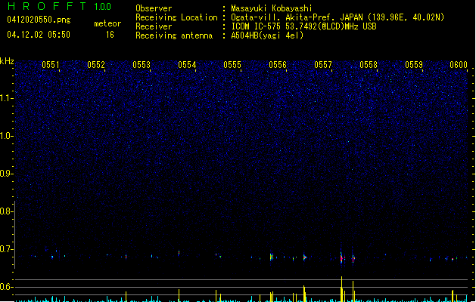Click the tallest yellow power spike
This screenshot has width=476, height=302.
click(341, 288)
